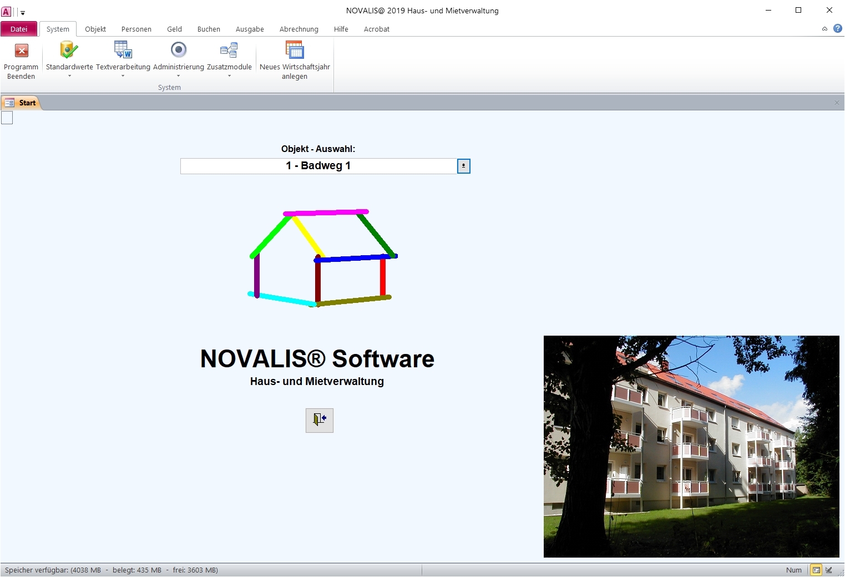Click the colorful house logo
The height and width of the screenshot is (577, 845).
322,258
